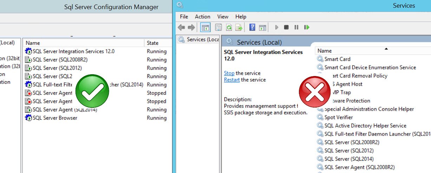
Task: Click Services window system icon in title bar
Action: 180,5
